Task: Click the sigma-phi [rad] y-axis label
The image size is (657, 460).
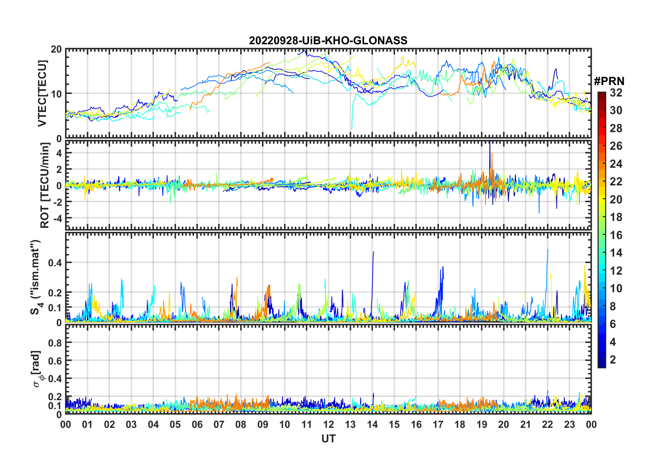Action: coord(37,369)
